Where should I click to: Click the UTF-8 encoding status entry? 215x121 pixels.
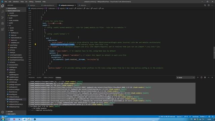coord(186,117)
